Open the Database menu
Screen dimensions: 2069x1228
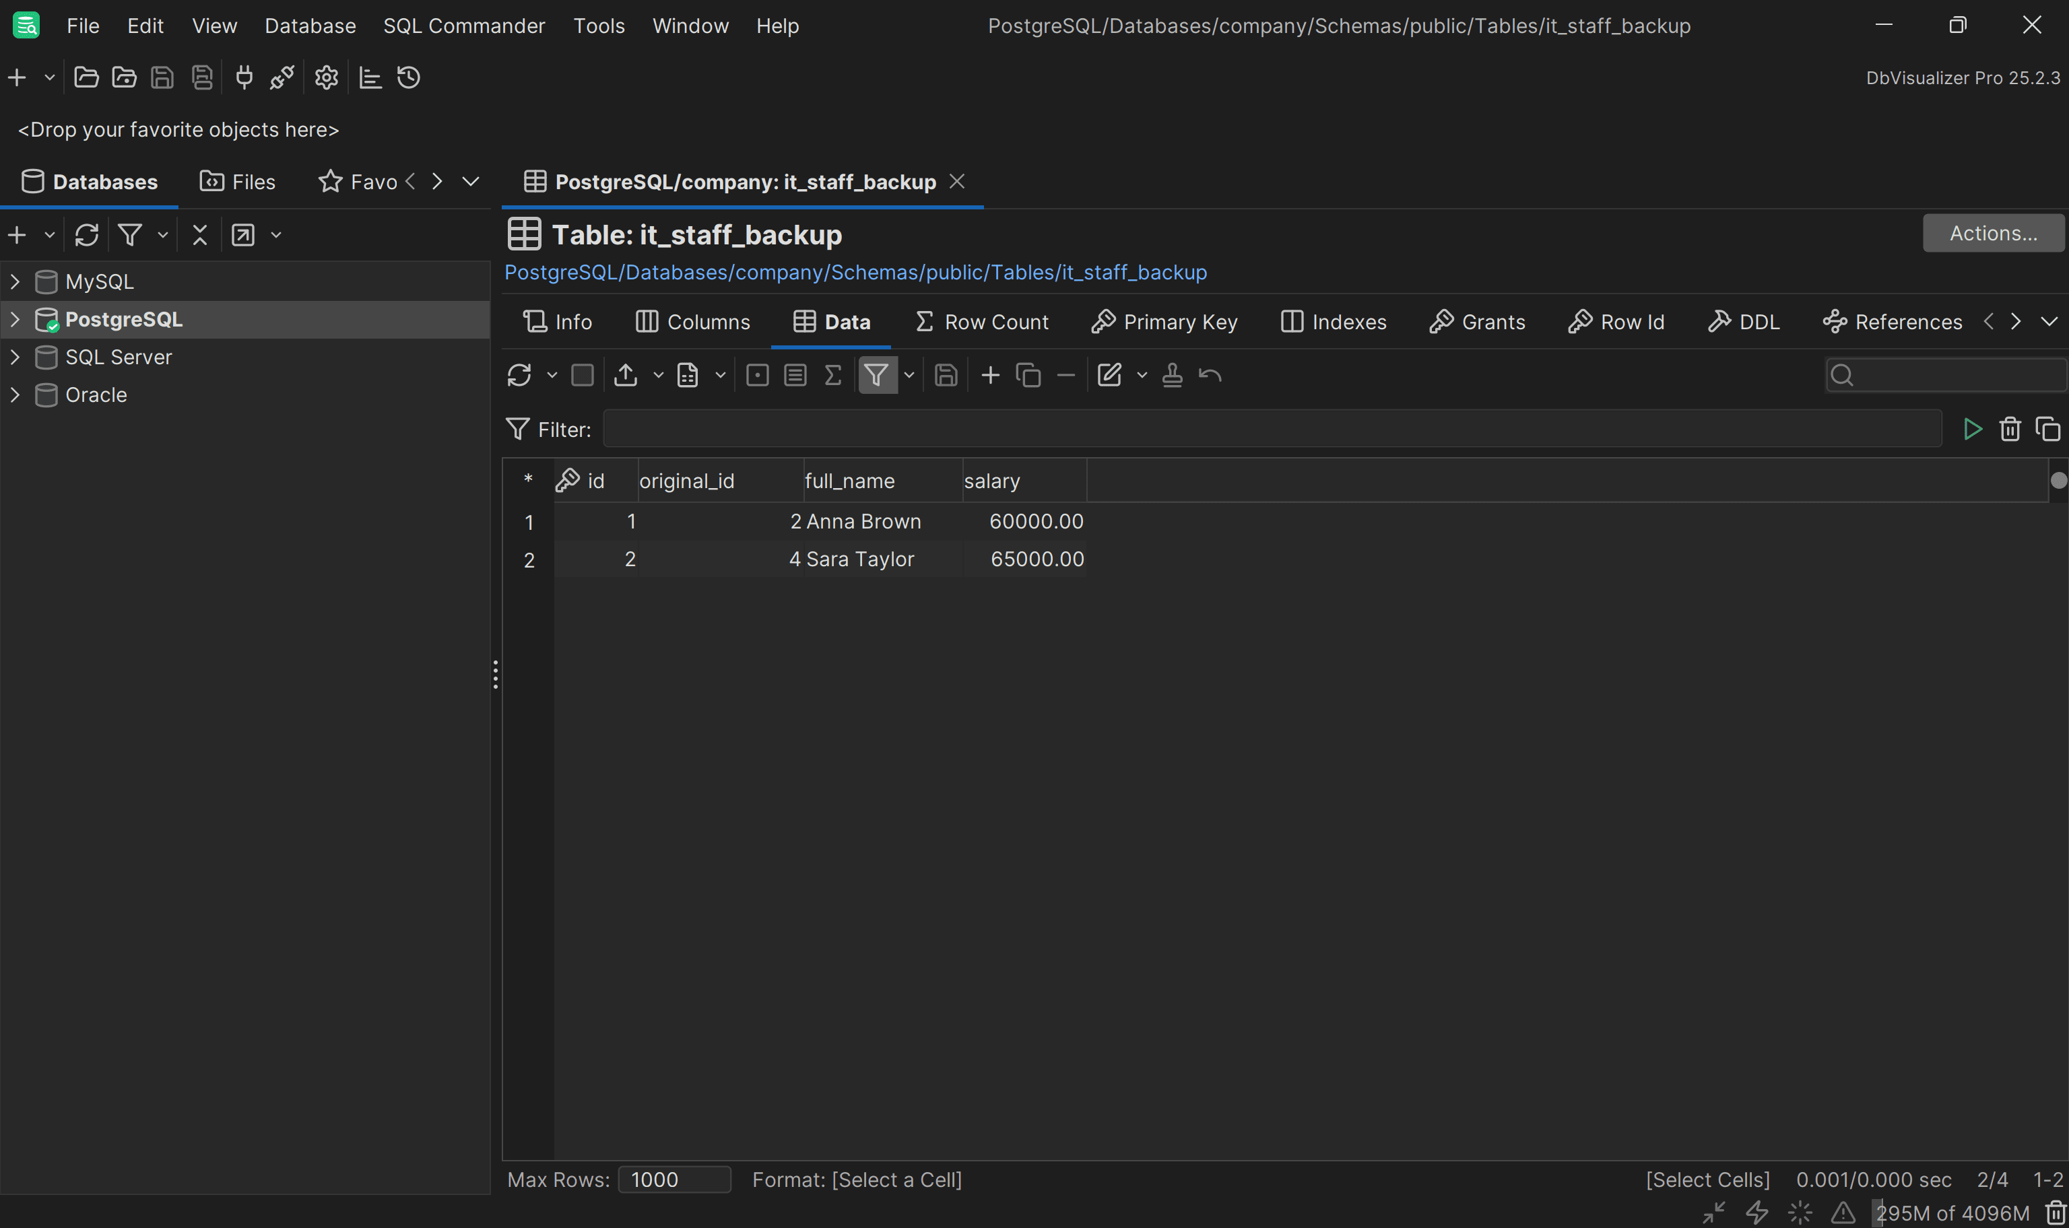(x=310, y=26)
